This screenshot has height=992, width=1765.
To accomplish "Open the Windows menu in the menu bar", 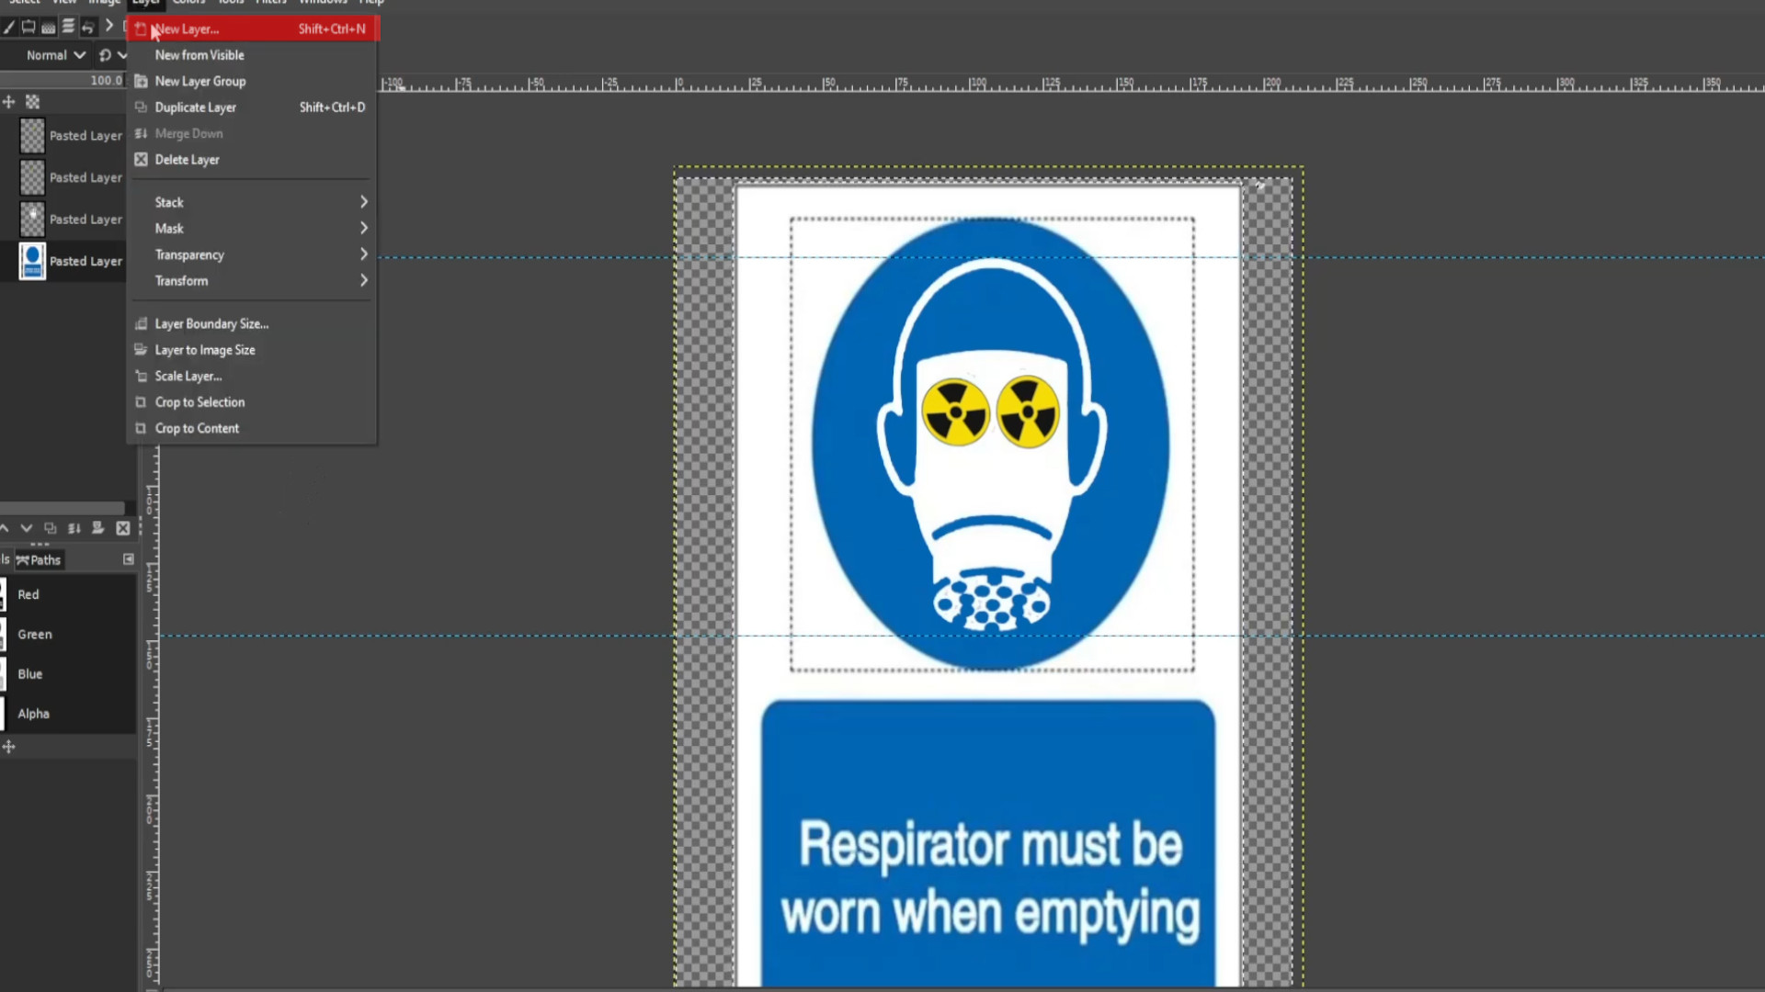I will (324, 3).
